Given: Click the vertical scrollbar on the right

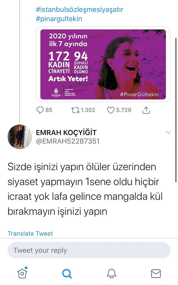Looking at the screenshot, I should pos(176,110).
